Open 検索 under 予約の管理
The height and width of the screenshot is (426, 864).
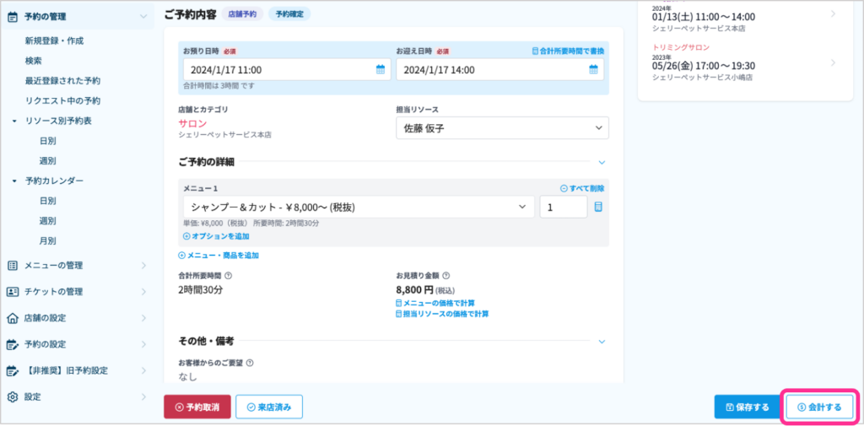(34, 61)
